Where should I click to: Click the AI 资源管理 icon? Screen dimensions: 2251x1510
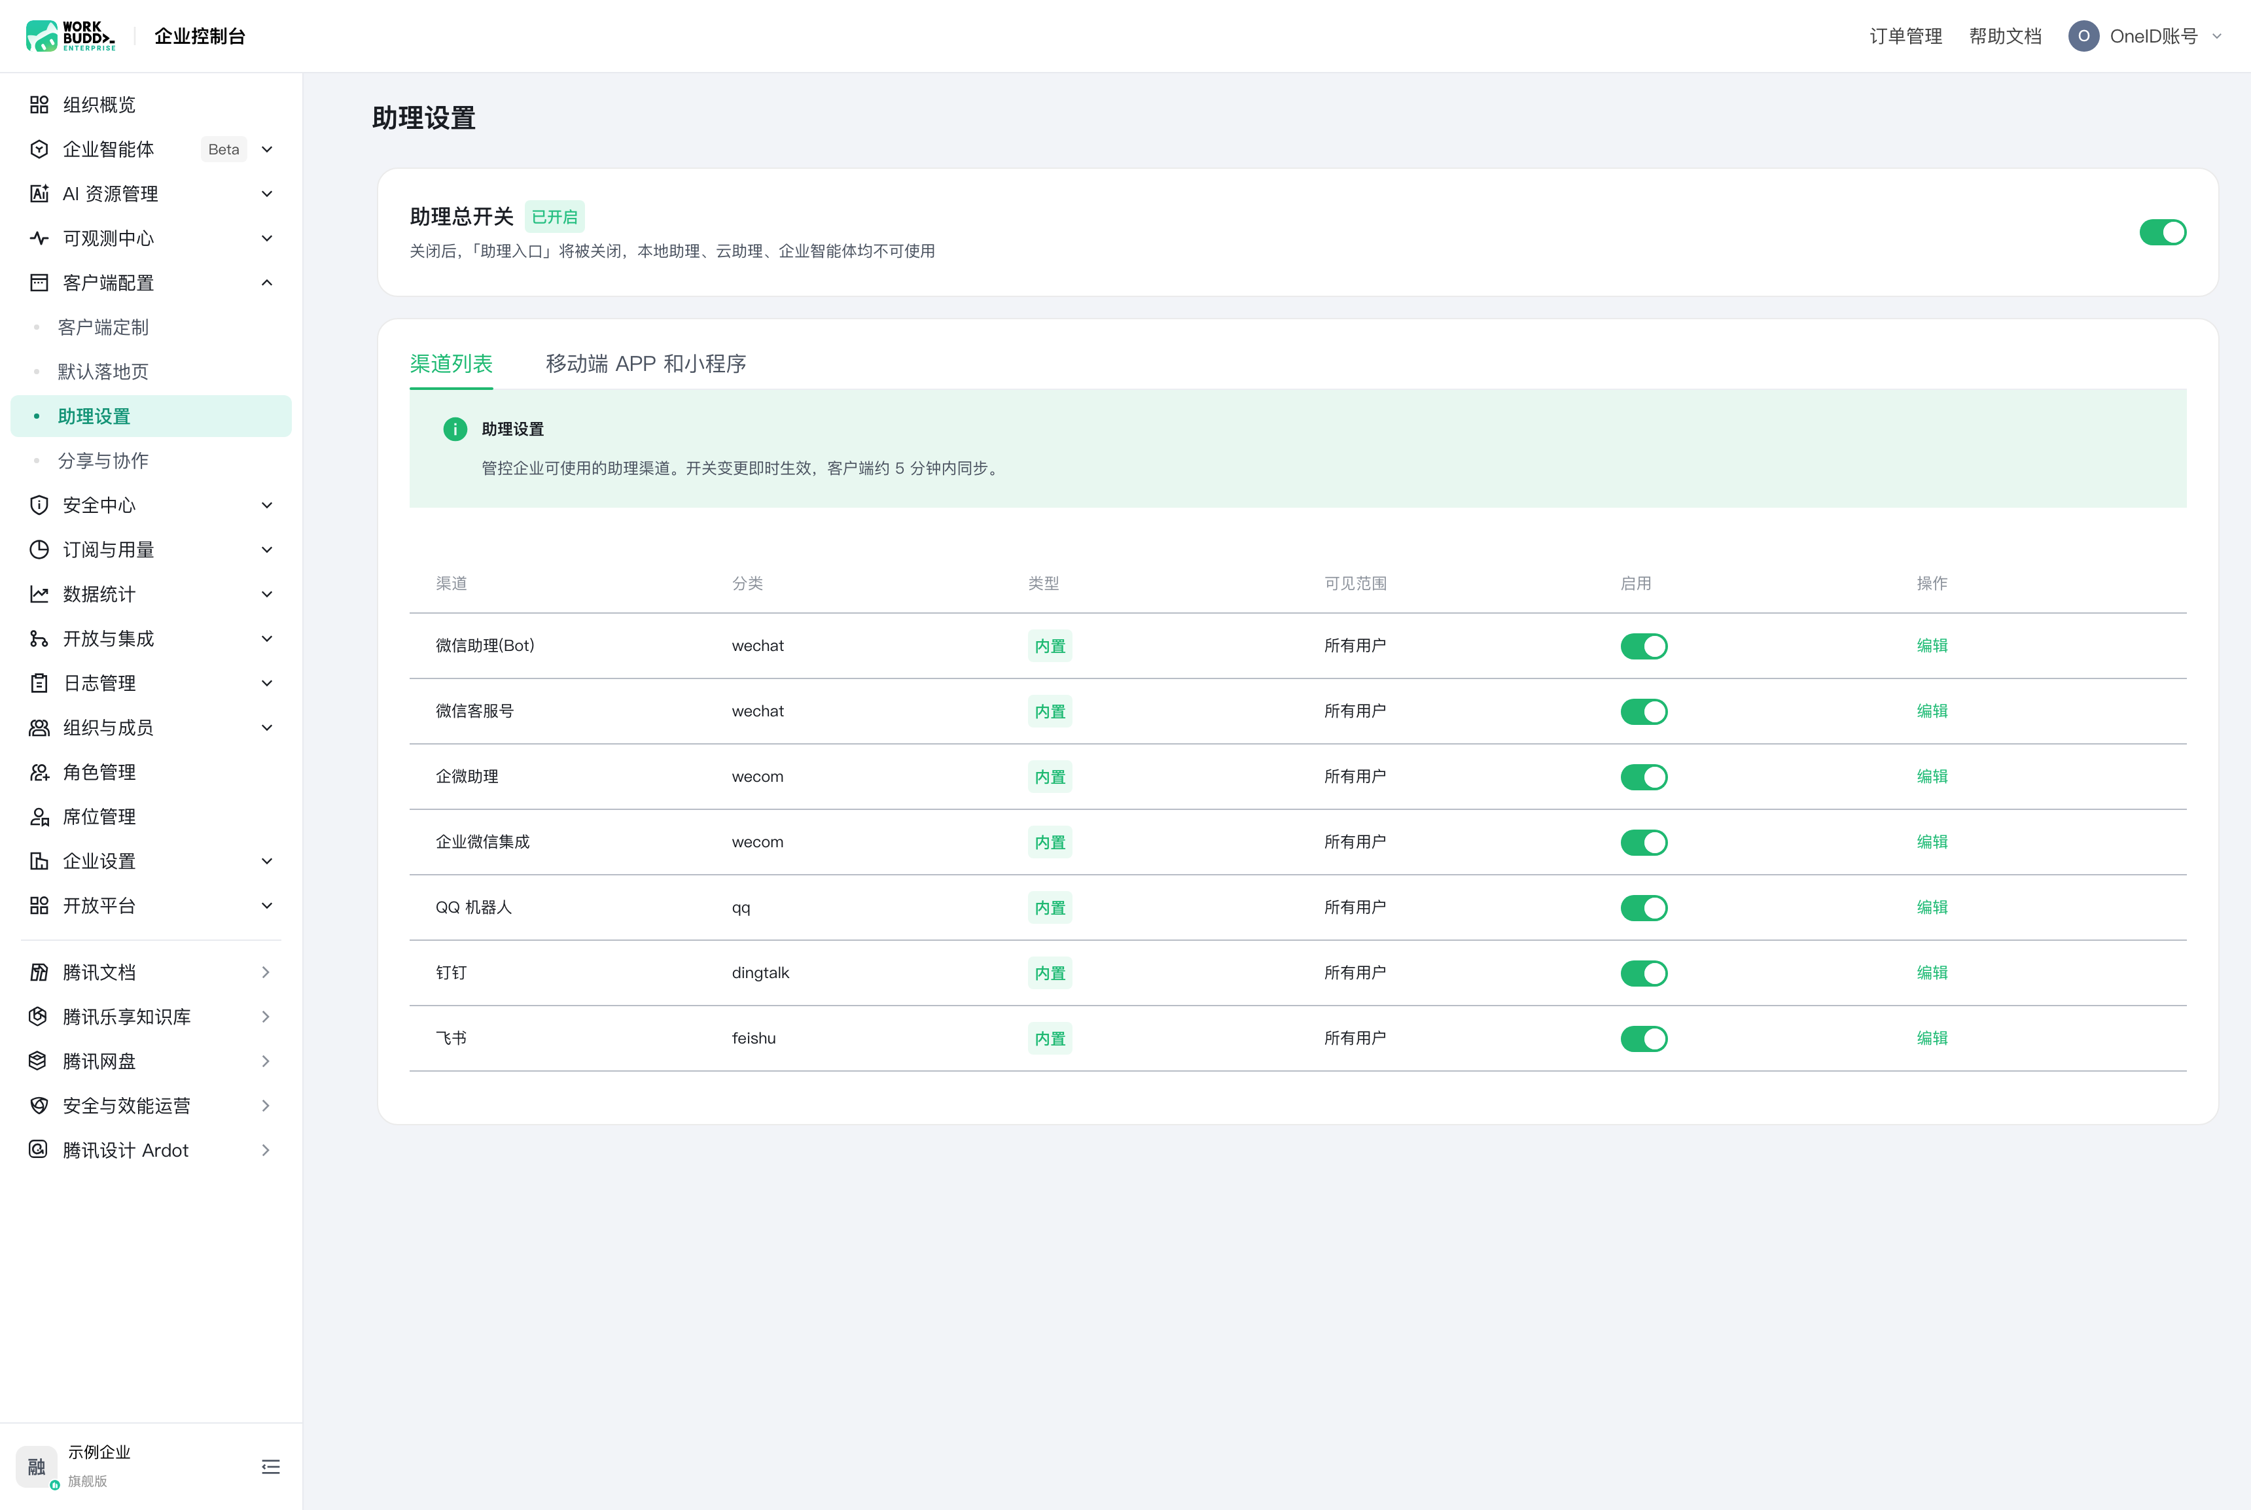click(x=39, y=194)
